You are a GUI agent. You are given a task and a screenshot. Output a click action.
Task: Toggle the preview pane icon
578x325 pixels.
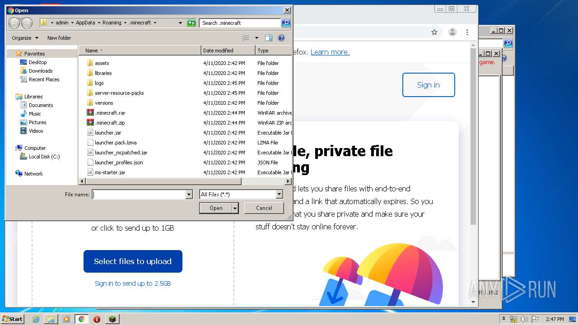click(269, 38)
